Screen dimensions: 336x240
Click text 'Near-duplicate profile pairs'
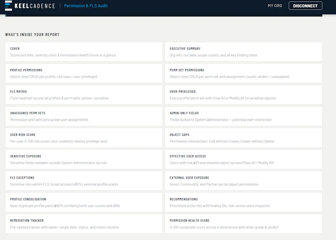click(31, 206)
